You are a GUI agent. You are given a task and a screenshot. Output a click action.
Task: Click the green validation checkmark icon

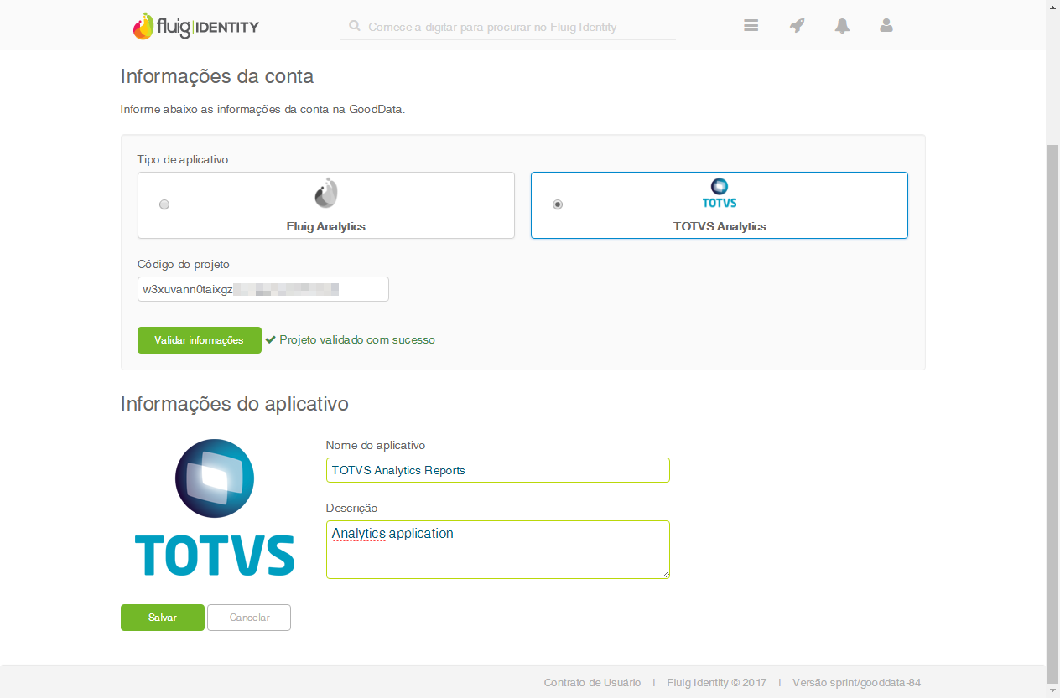pos(270,339)
